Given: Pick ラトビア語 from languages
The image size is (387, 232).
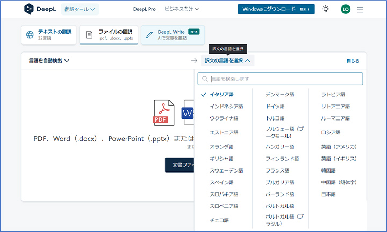Looking at the screenshot, I should (x=333, y=94).
